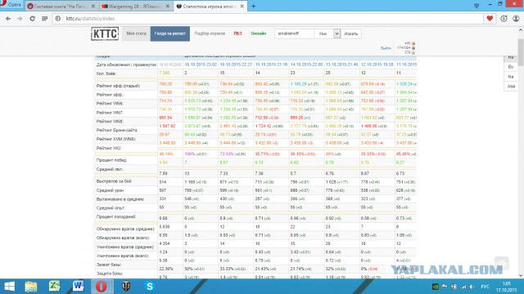This screenshot has height=294, width=524.
Task: Click the 'Средний урон:' row label
Action: pos(110,190)
